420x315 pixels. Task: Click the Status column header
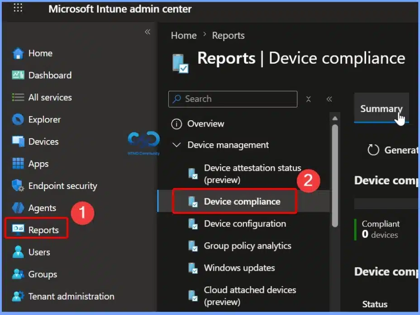point(375,304)
